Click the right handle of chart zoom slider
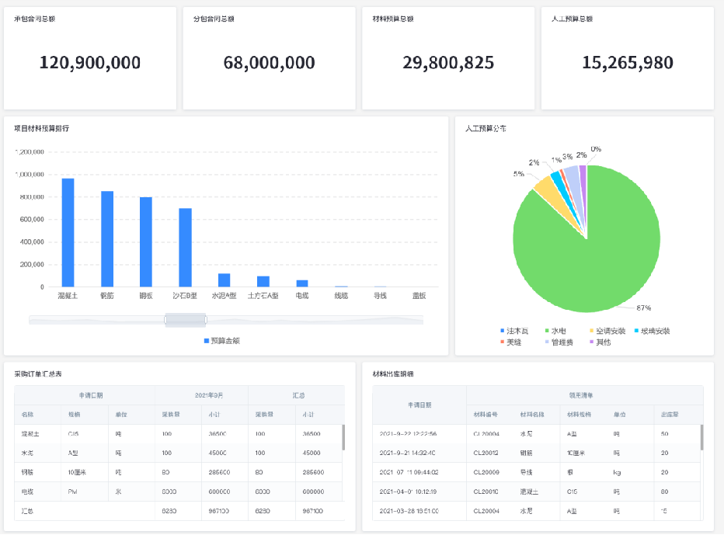The height and width of the screenshot is (535, 724). point(206,320)
